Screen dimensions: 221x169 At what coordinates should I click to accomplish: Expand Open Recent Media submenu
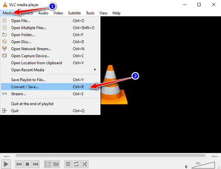(50, 70)
